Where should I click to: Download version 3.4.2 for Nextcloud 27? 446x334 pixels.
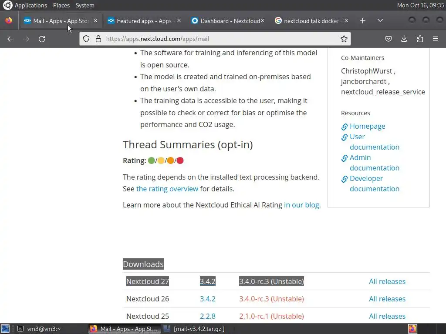pos(208,281)
